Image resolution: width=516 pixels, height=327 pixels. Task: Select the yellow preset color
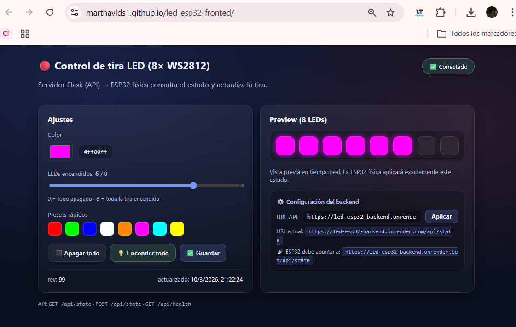177,229
